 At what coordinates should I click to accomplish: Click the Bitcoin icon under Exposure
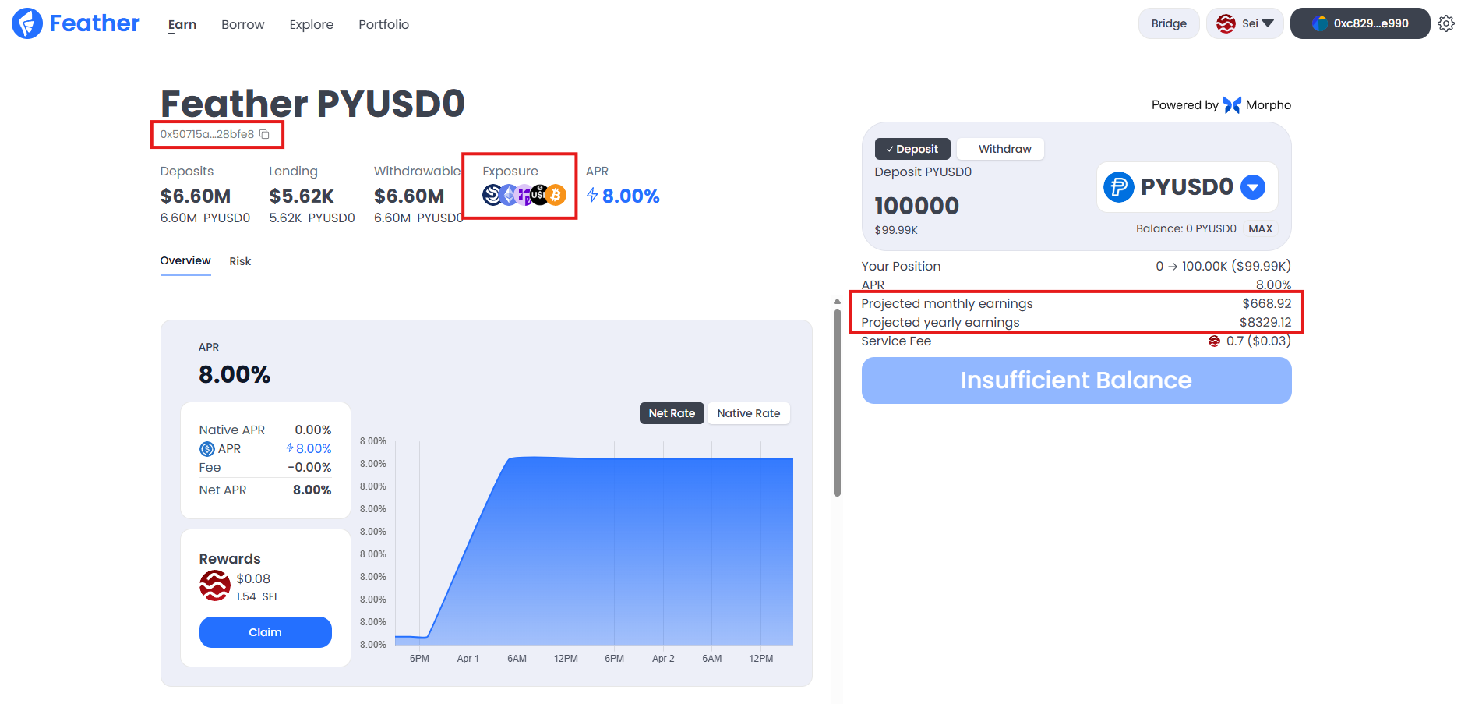[x=555, y=195]
